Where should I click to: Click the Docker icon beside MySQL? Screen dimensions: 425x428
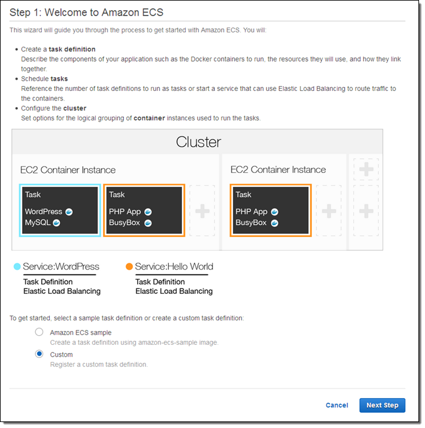57,223
